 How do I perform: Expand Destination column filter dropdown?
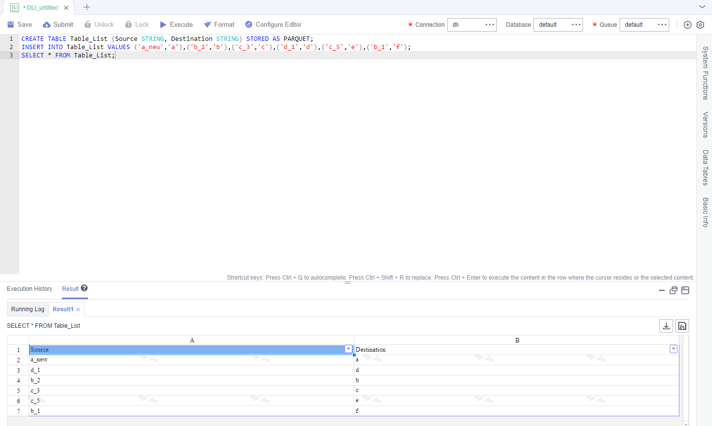[674, 349]
